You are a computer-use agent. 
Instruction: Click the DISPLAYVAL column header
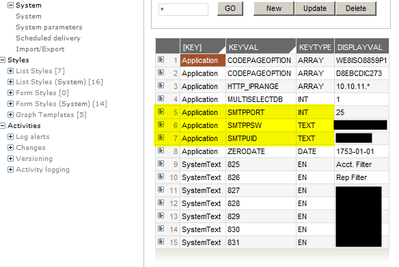(361, 46)
